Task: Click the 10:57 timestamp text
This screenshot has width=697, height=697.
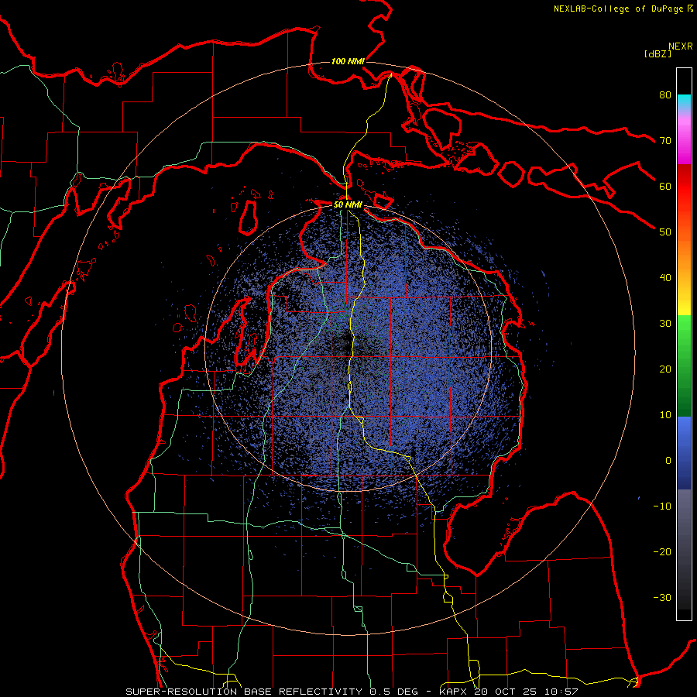Action: [562, 692]
